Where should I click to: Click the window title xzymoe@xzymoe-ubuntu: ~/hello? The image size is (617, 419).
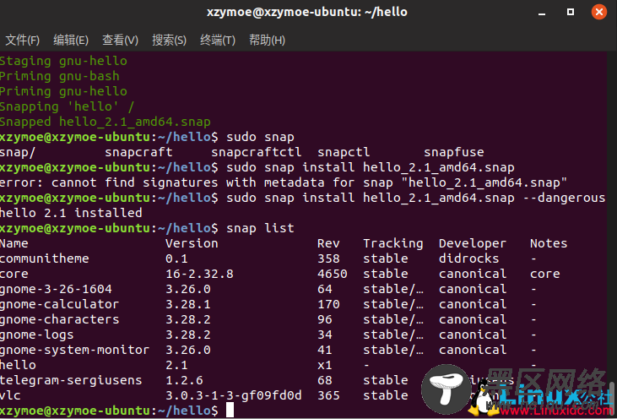coord(307,12)
